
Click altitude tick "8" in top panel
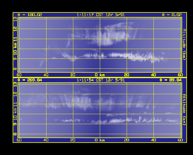(15, 69)
